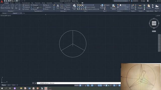161x90 pixels.
Task: Add a new drawing tab with plus
Action: pyautogui.click(x=24, y=13)
